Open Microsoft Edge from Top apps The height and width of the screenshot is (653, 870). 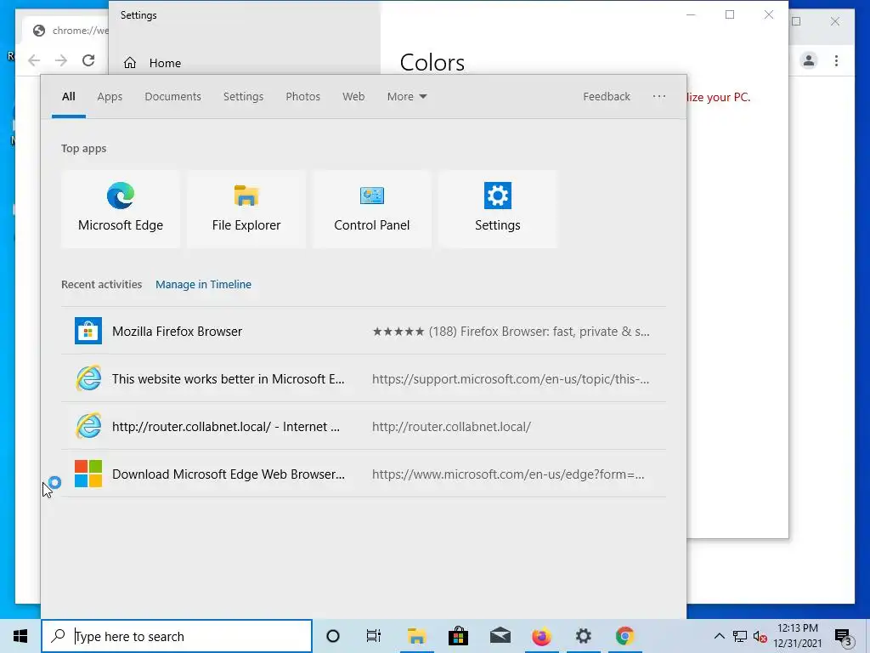pos(121,209)
